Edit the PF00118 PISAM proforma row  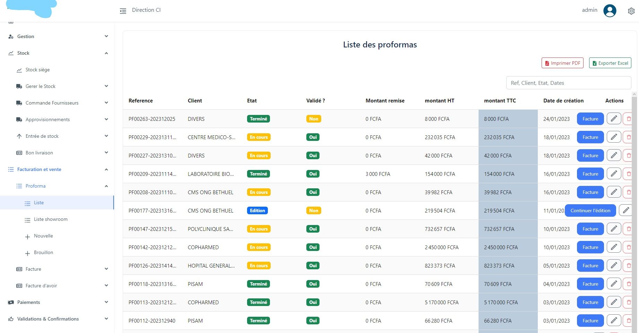point(613,284)
